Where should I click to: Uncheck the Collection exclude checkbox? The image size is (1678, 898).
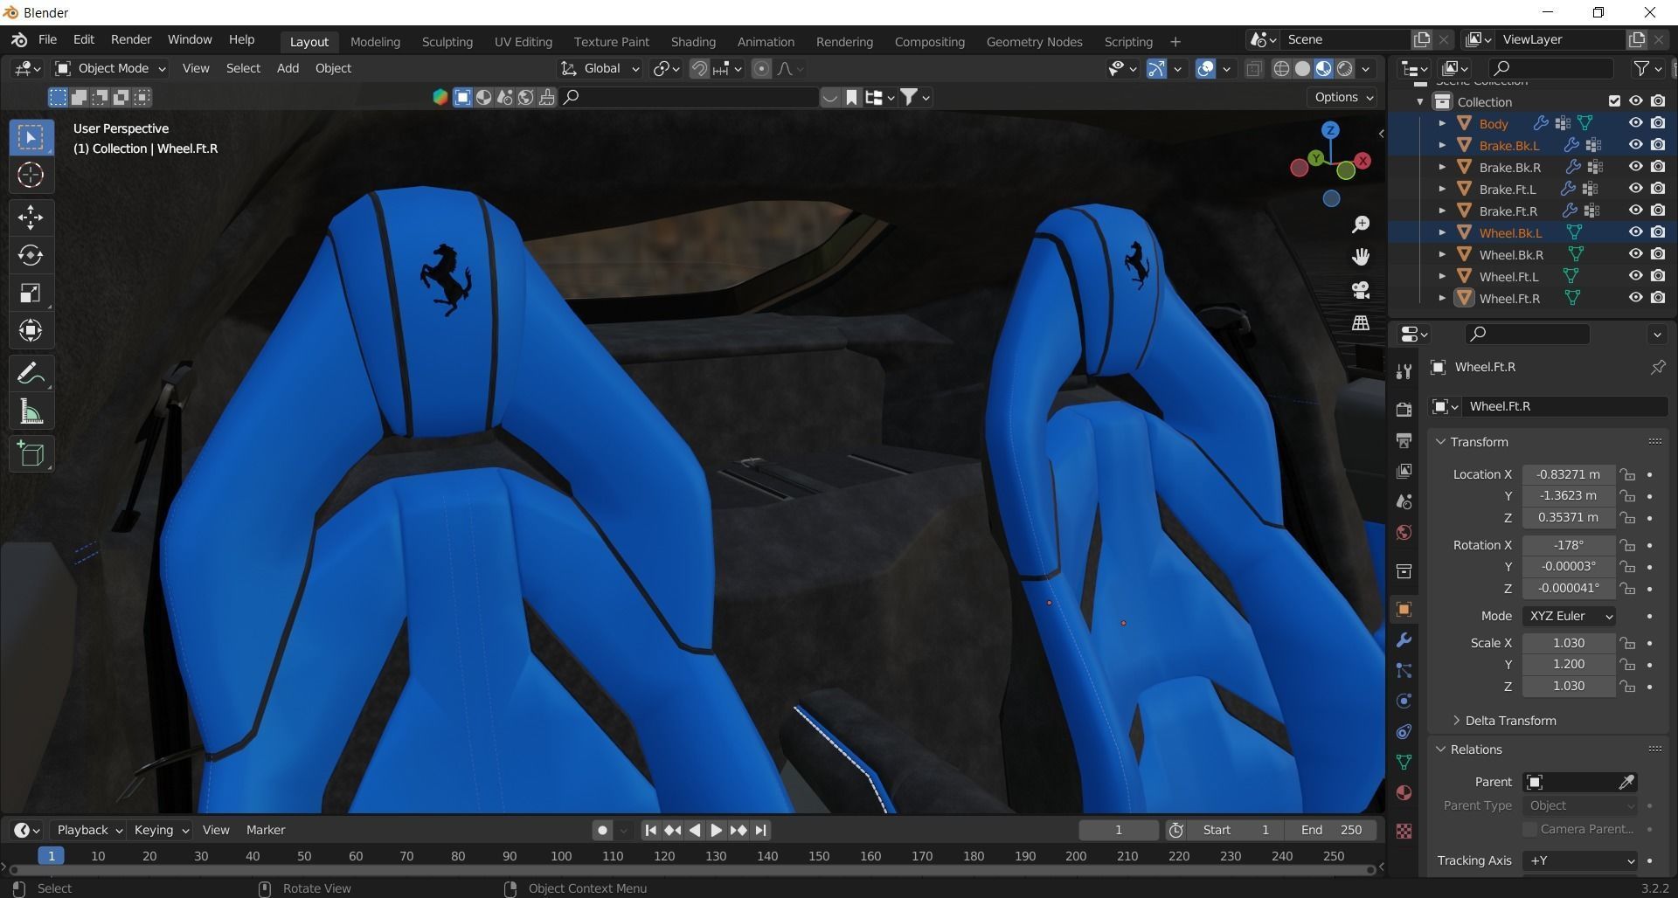(x=1614, y=101)
